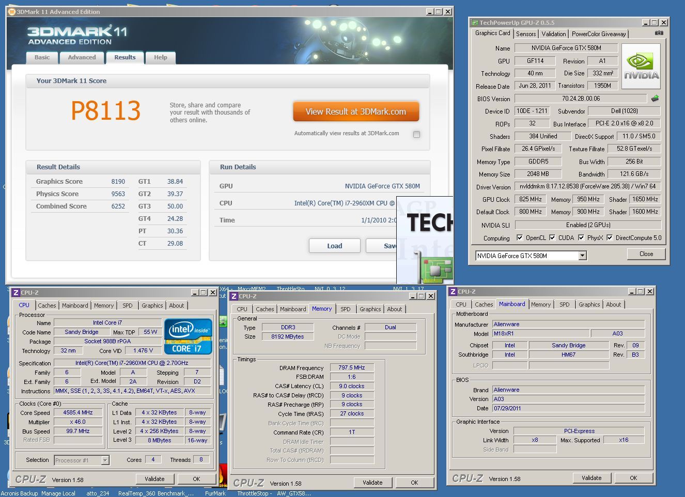This screenshot has height=497, width=685.
Task: Switch to the Basic tab in 3DMark 11
Action: pyautogui.click(x=42, y=57)
